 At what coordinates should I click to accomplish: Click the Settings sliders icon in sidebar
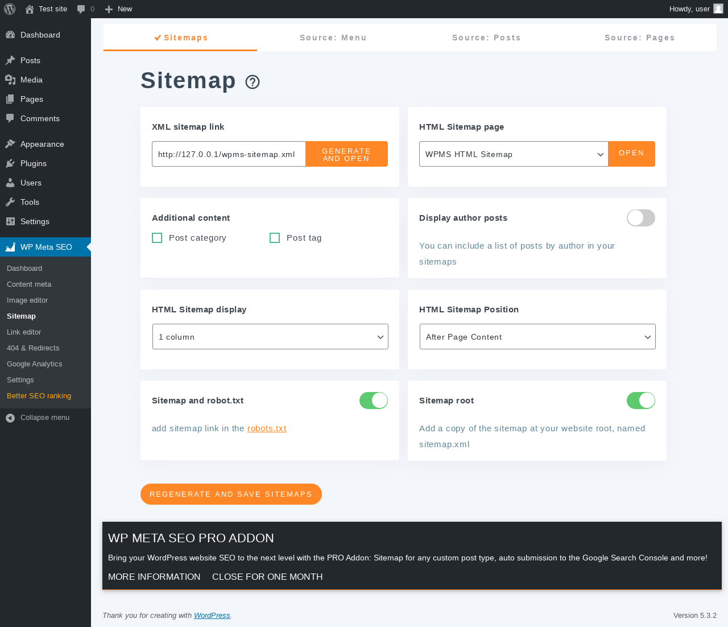tap(10, 221)
